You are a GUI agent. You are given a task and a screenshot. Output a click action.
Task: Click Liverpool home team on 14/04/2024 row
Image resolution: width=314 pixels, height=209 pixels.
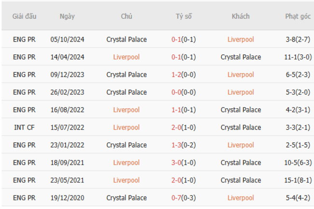(x=127, y=57)
